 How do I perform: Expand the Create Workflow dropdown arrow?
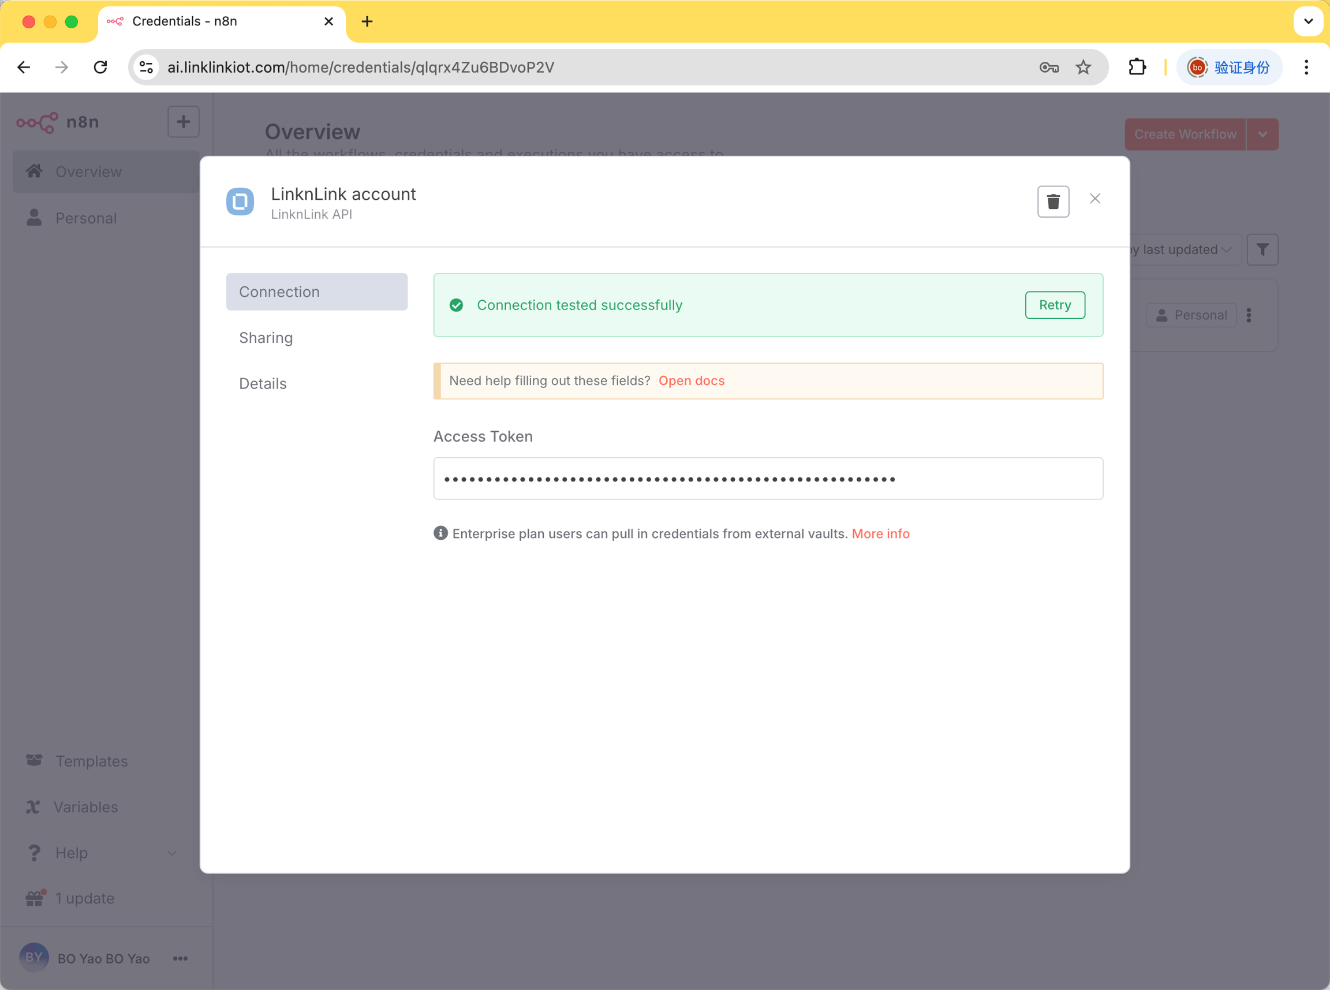click(x=1262, y=135)
